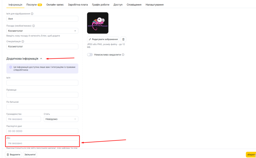Viewport: 256px width, 158px height.
Task: Focus the Паспортні дані input field
Action: tap(42, 131)
